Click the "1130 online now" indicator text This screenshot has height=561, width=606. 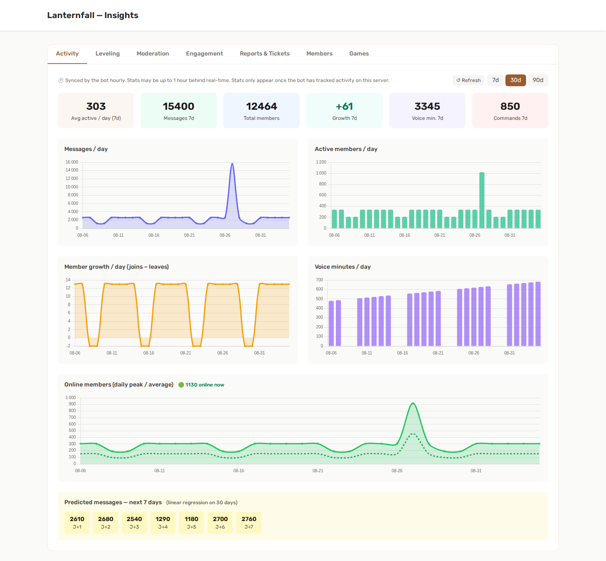205,385
